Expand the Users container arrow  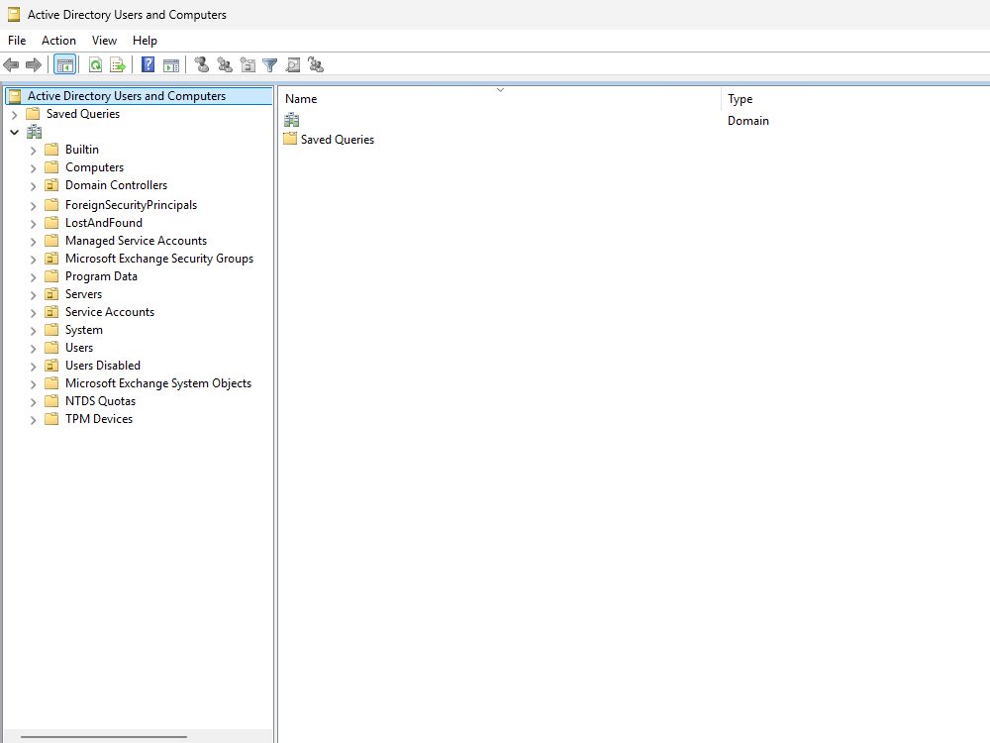[x=34, y=349]
